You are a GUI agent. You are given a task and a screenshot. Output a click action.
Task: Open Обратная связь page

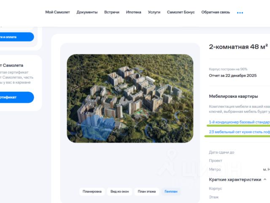(216, 12)
